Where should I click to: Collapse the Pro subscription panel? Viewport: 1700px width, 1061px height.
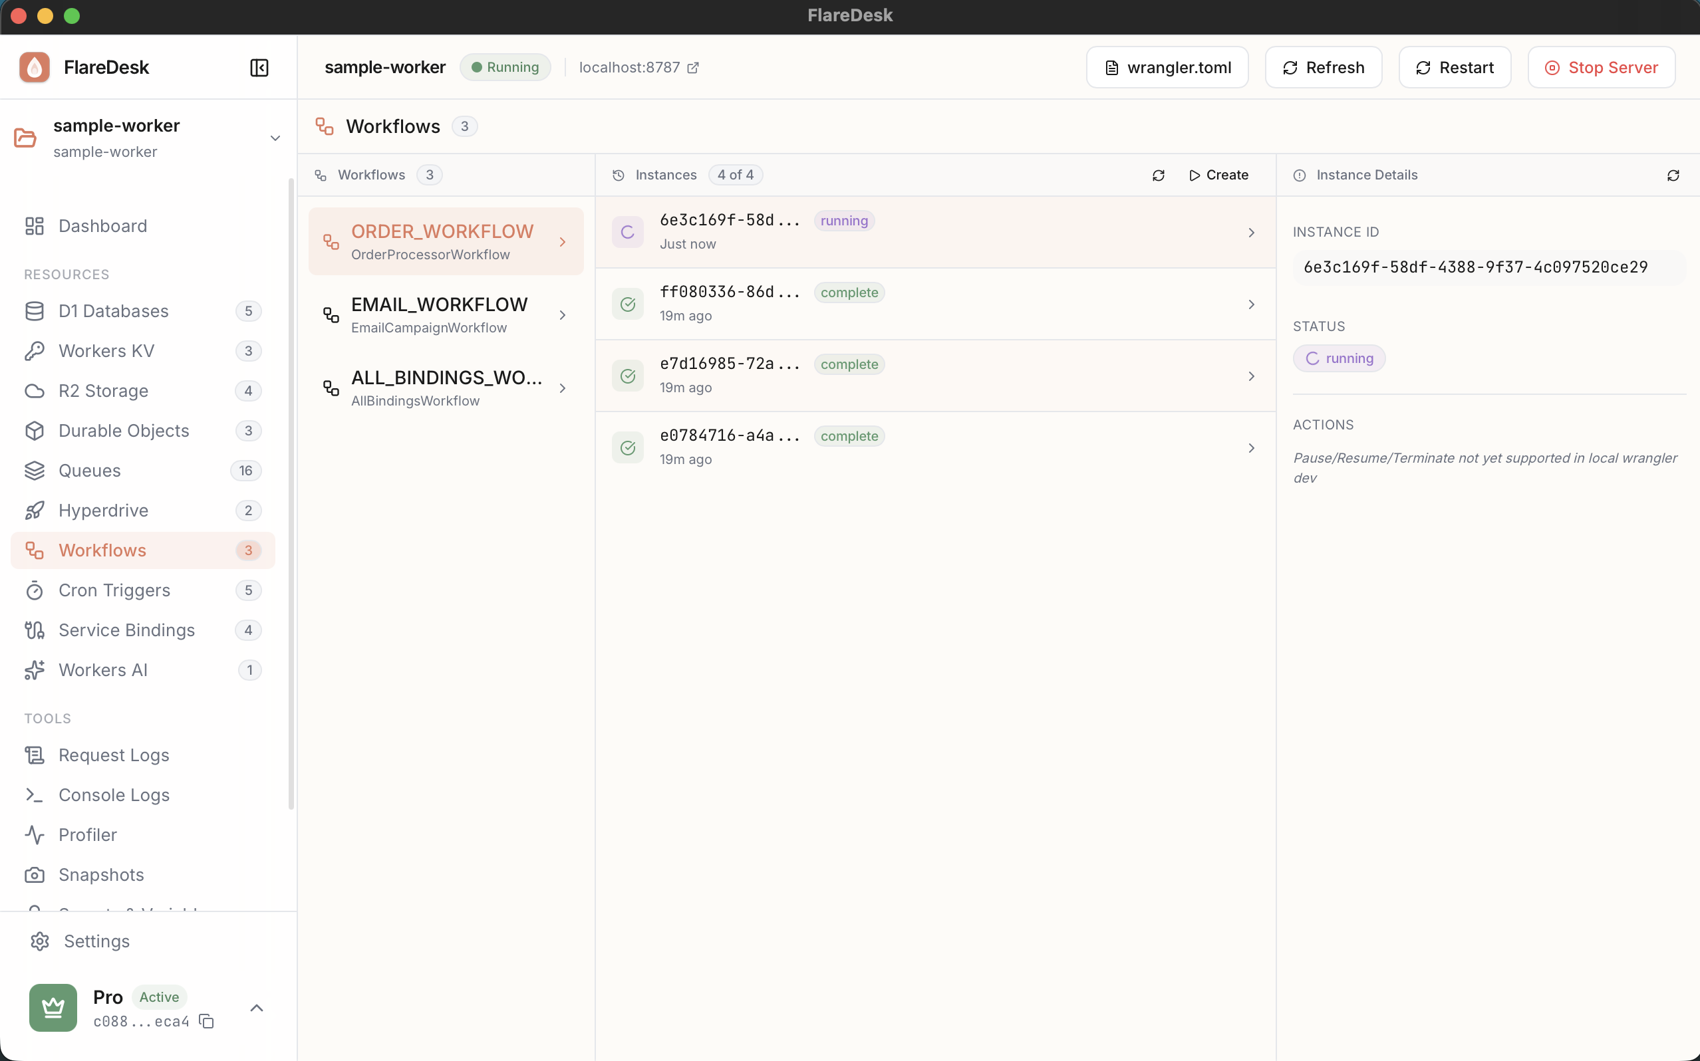click(256, 1008)
